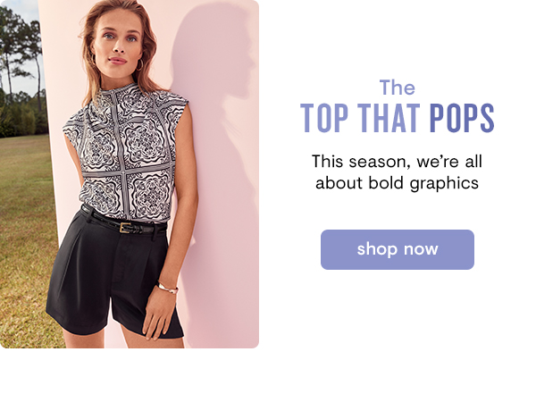The width and height of the screenshot is (536, 402).
Task: Click the 'about bold graphics' text line
Action: point(397,183)
